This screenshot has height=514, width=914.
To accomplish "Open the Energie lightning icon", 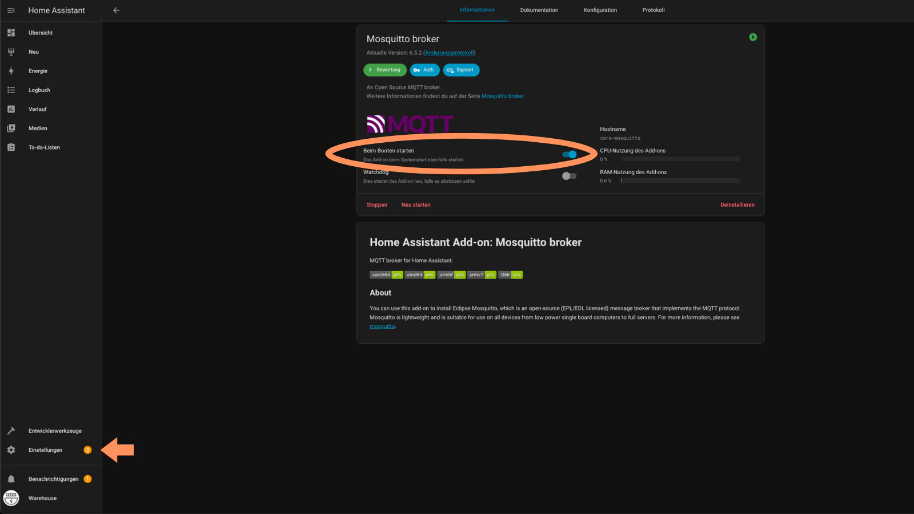I will pyautogui.click(x=11, y=71).
